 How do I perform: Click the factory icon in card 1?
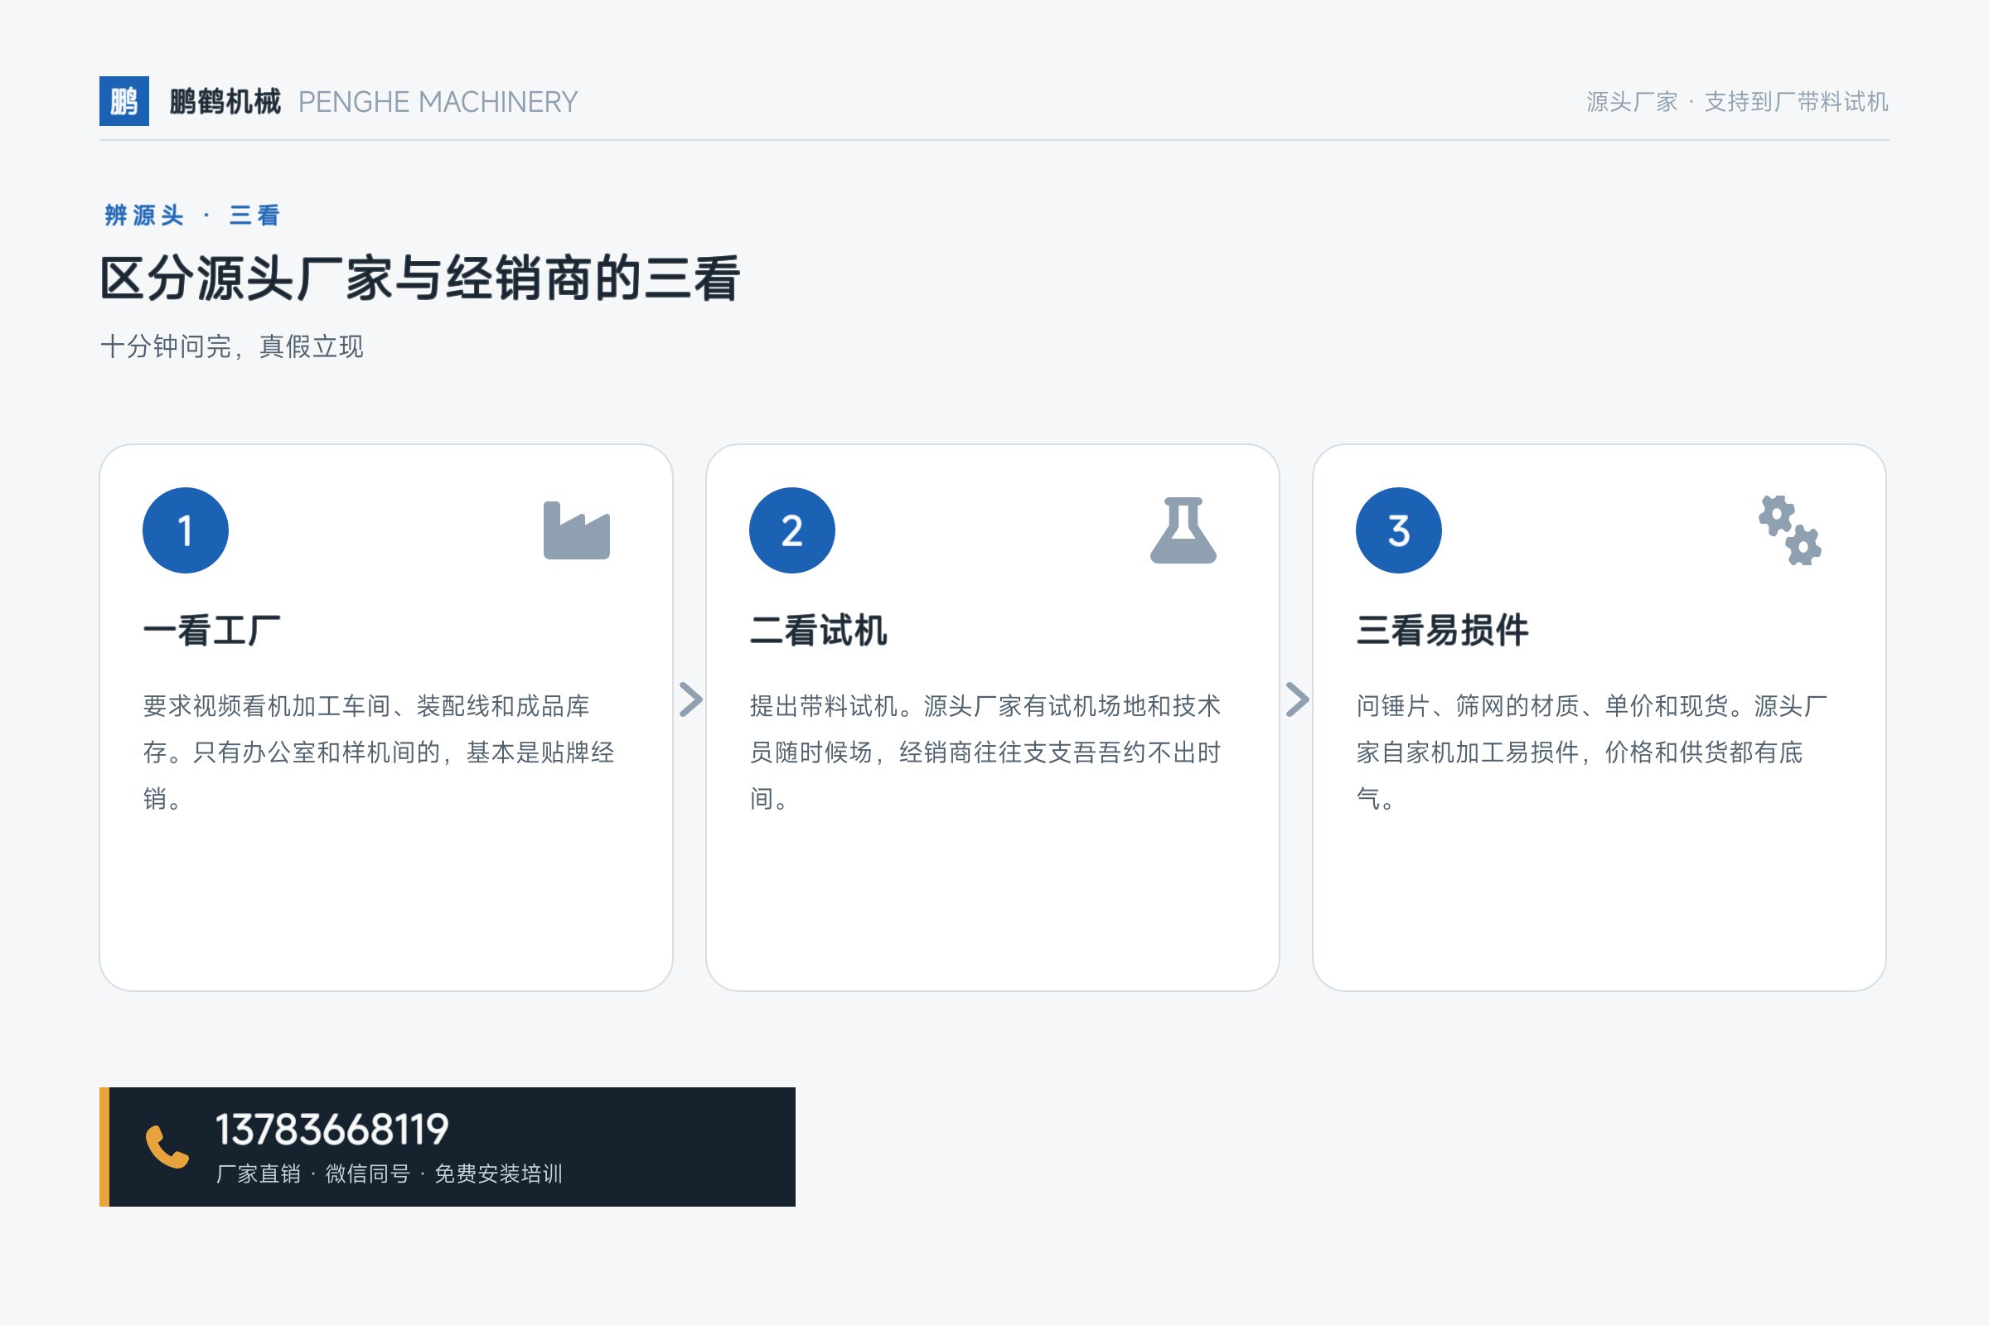click(x=577, y=530)
